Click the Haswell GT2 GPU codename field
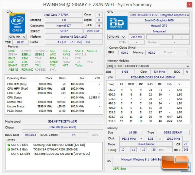195x175 pixels. (159, 26)
